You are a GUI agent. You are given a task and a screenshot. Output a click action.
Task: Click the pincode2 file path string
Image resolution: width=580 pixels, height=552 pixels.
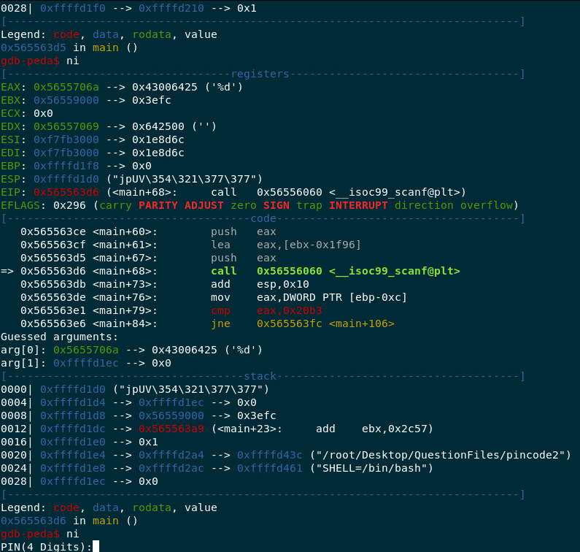440,455
